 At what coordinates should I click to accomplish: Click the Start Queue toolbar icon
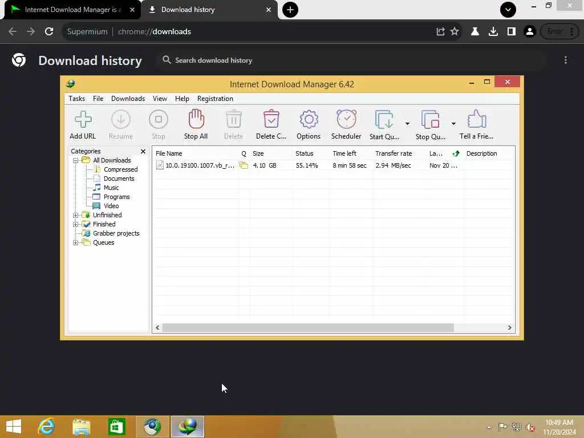384,120
